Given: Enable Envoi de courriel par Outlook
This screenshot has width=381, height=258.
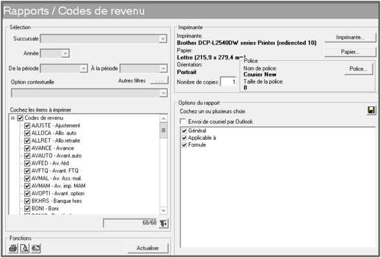Looking at the screenshot, I should pyautogui.click(x=182, y=121).
